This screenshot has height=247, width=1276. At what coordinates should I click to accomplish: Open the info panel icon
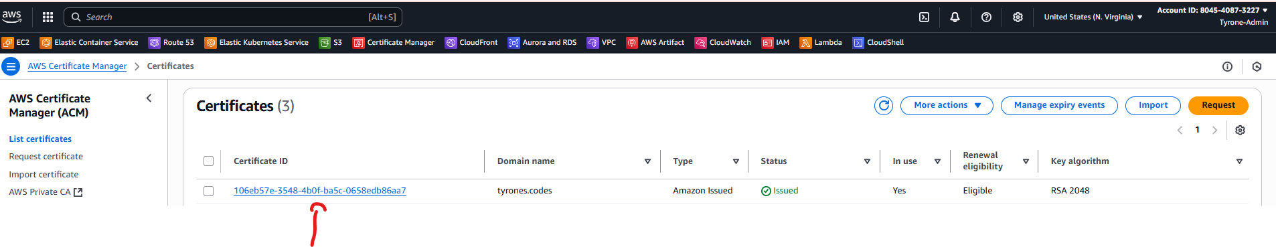(1227, 66)
